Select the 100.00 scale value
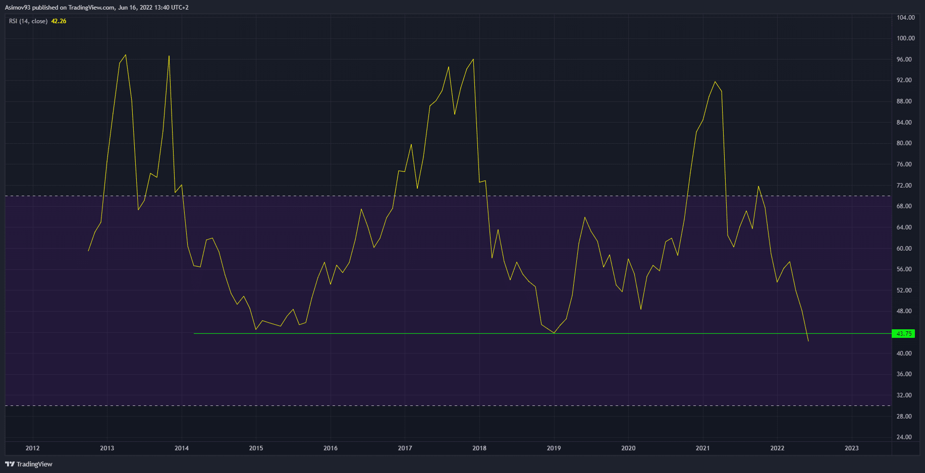925x473 pixels. (x=905, y=38)
